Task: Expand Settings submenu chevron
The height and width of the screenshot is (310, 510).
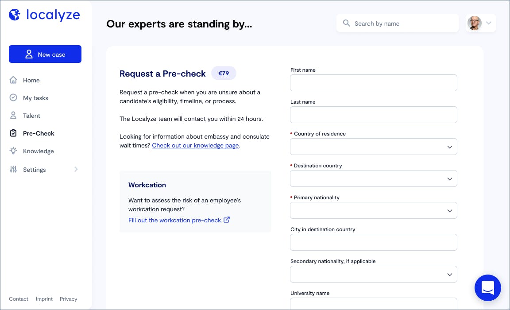Action: click(x=76, y=169)
